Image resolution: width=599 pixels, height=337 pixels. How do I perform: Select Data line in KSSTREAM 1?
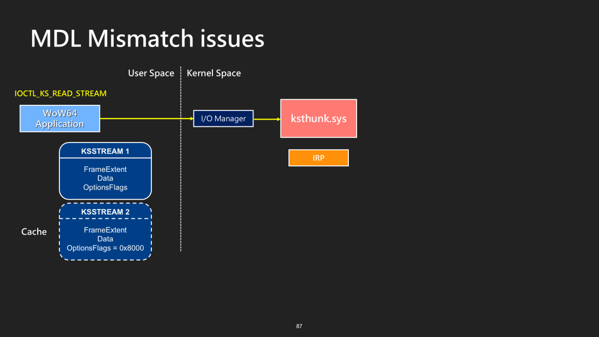[105, 178]
